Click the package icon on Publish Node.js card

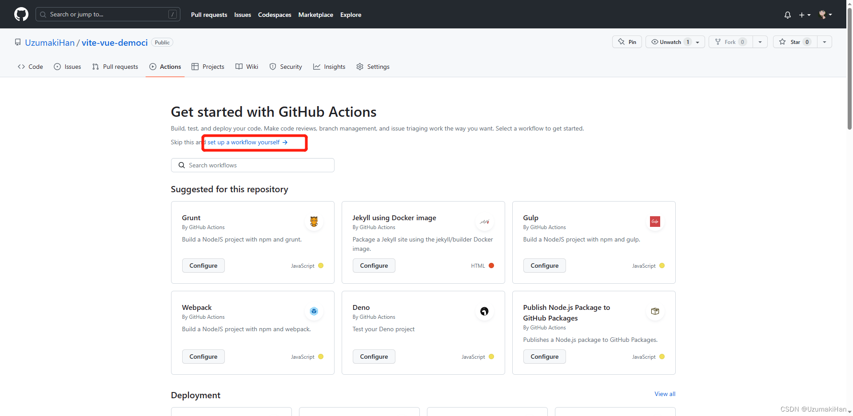[x=654, y=311]
